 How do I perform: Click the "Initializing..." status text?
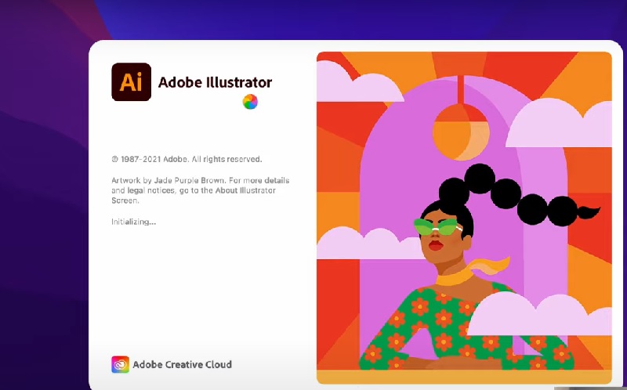pos(133,222)
